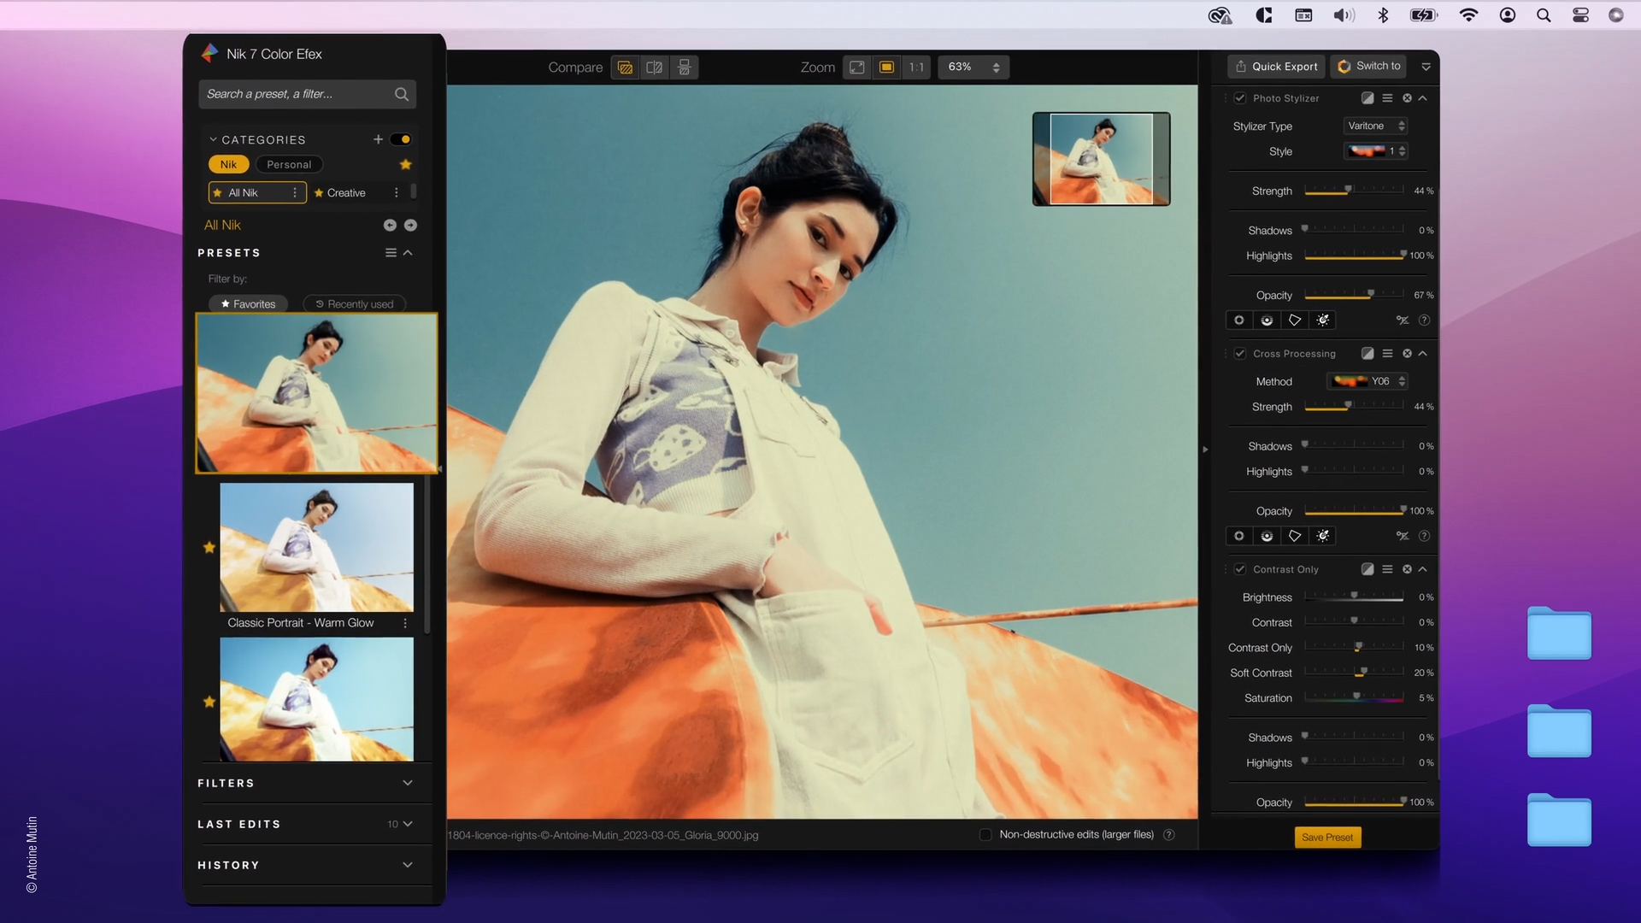Select the fill-view zoom button
Image resolution: width=1641 pixels, height=923 pixels.
coord(887,68)
